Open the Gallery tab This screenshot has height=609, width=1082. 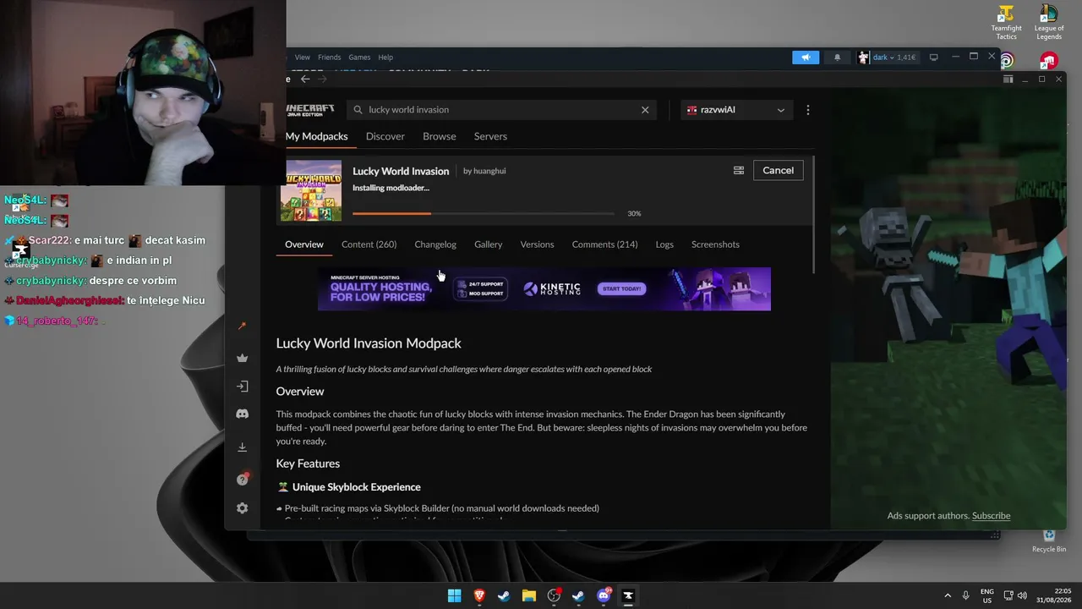489,244
